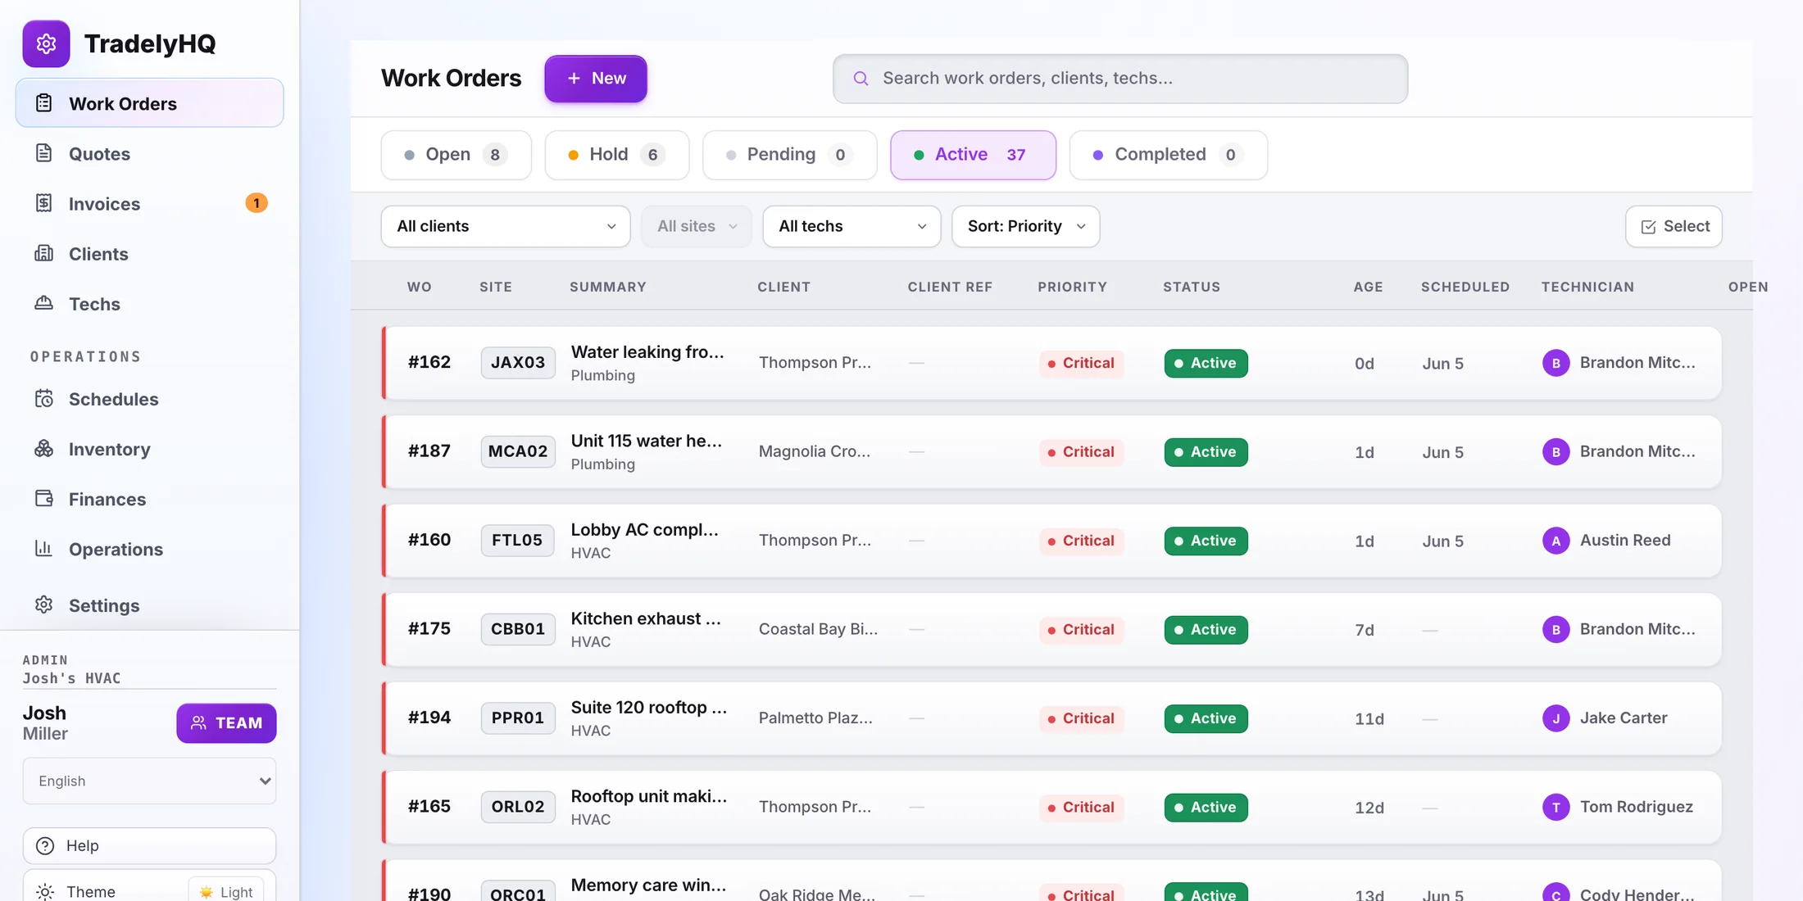Click Brandon's avatar on work order #187
Image resolution: width=1803 pixels, height=901 pixels.
(1555, 451)
